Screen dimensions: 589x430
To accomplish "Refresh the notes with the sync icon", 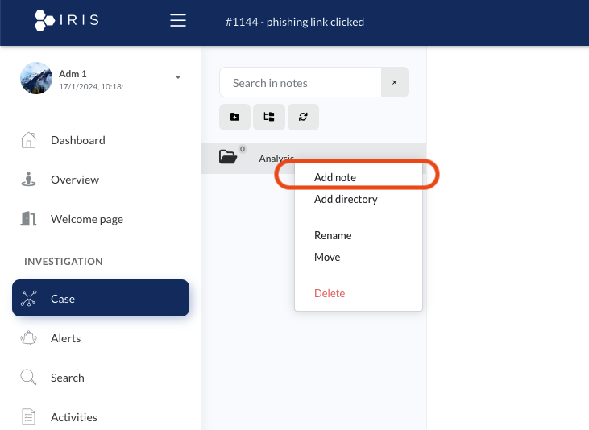I will click(x=303, y=117).
